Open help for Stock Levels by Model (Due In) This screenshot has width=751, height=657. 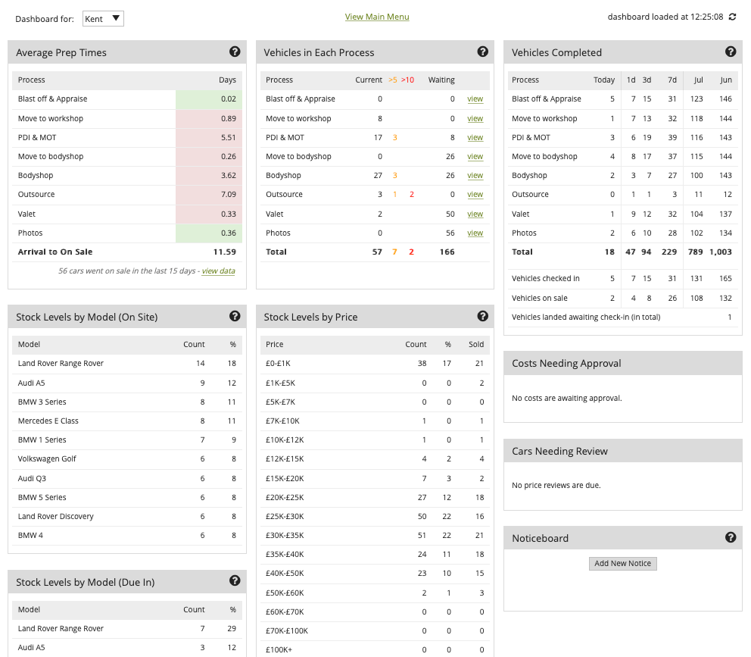pyautogui.click(x=235, y=581)
